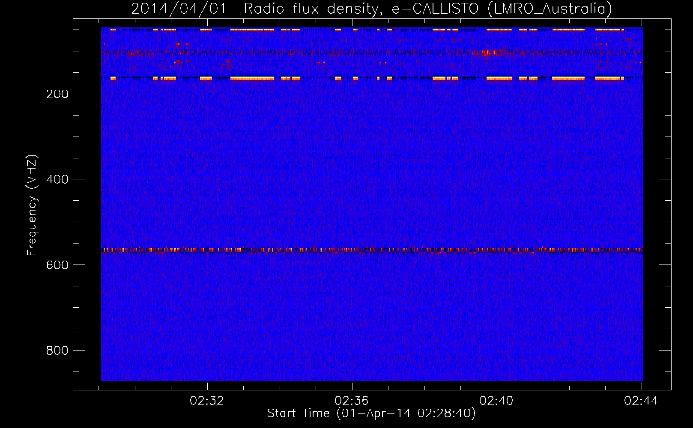Click the 'Start Time (01-Apr-14 02:28:40)' label
693x428 pixels.
pos(371,413)
